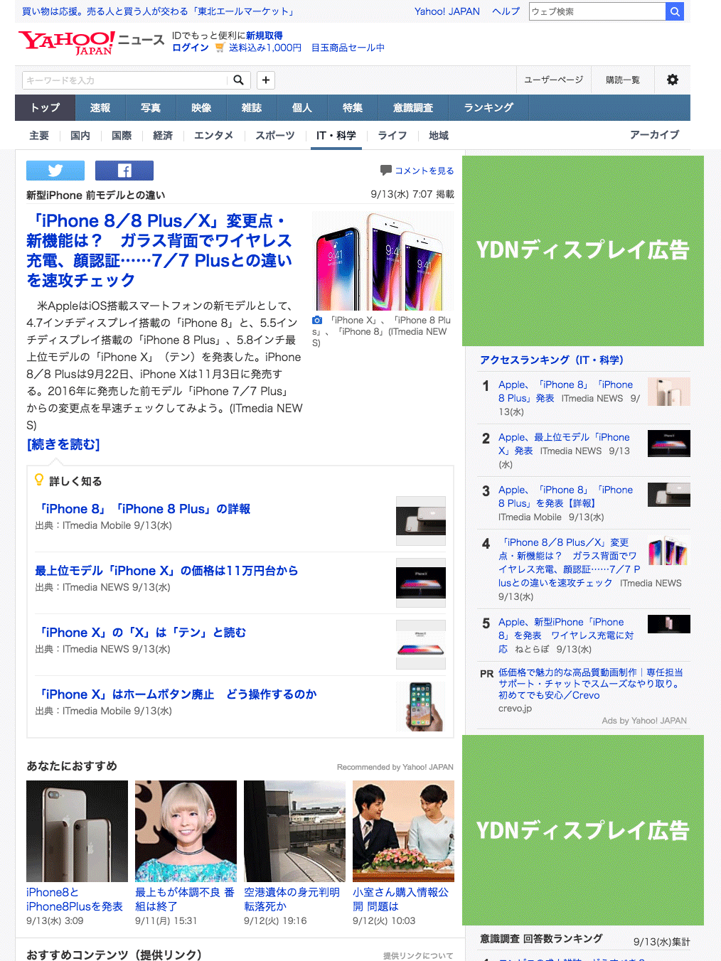Select the 国際 category

[122, 135]
